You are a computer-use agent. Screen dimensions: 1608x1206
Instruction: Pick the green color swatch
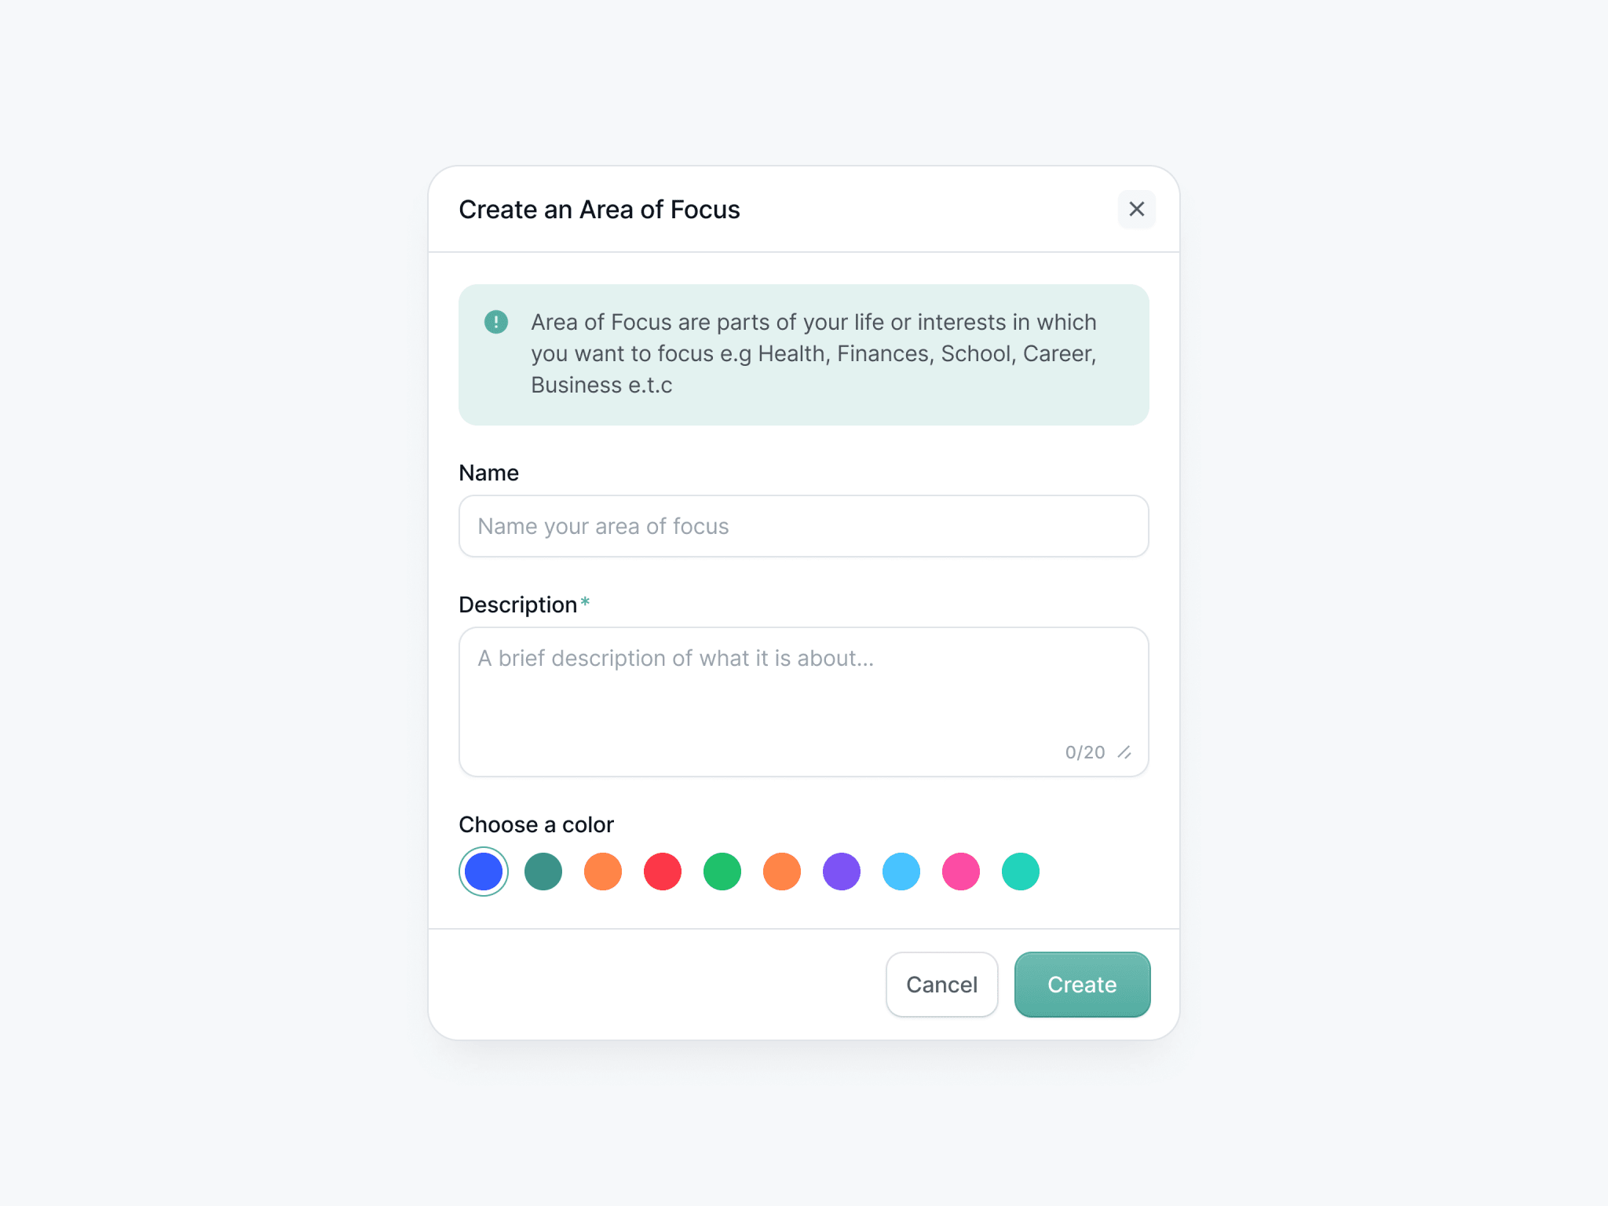722,872
